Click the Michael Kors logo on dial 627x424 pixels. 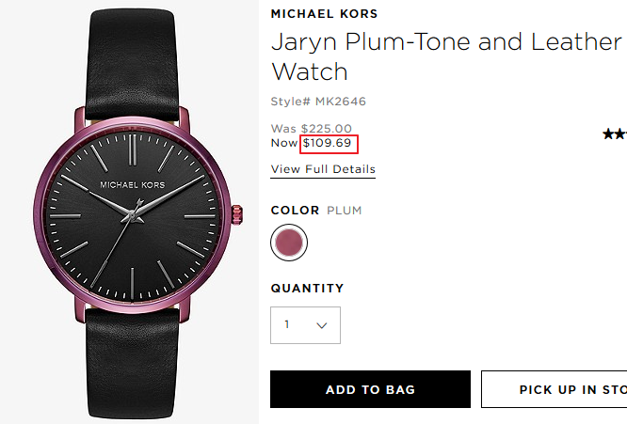133,185
